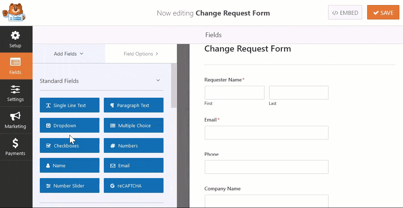Select the Add Fields tab
Image resolution: width=403 pixels, height=208 pixels.
tap(68, 53)
